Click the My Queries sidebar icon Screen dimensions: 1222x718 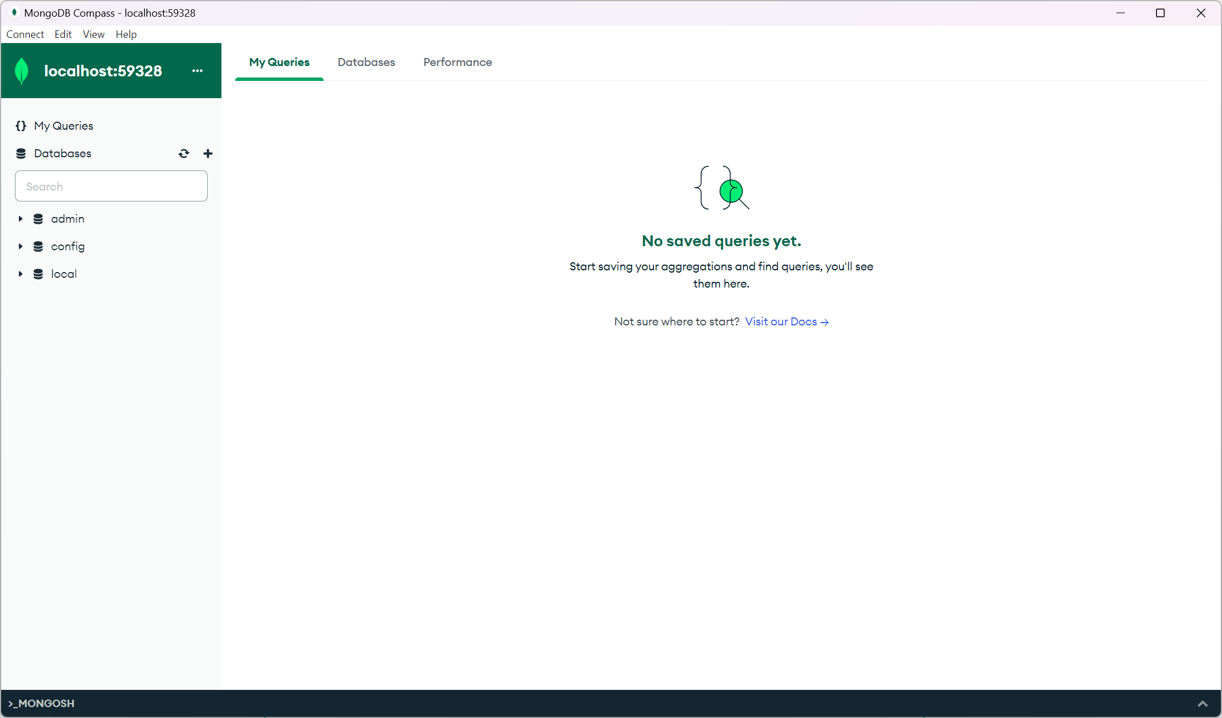tap(21, 126)
